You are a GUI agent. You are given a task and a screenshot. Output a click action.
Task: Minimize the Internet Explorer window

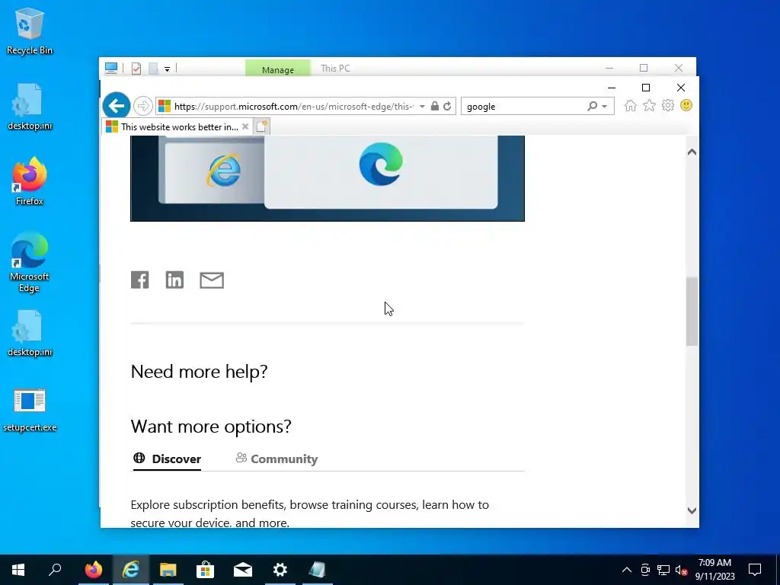pos(612,88)
